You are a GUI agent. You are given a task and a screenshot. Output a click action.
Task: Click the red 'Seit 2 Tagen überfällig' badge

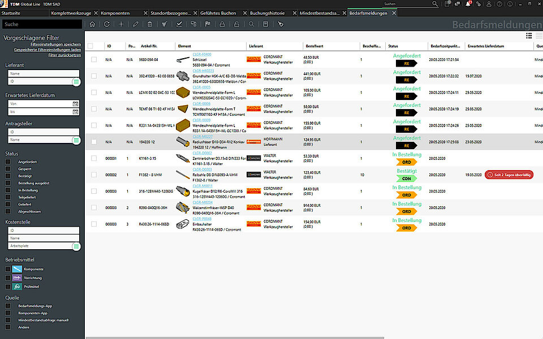(x=509, y=175)
